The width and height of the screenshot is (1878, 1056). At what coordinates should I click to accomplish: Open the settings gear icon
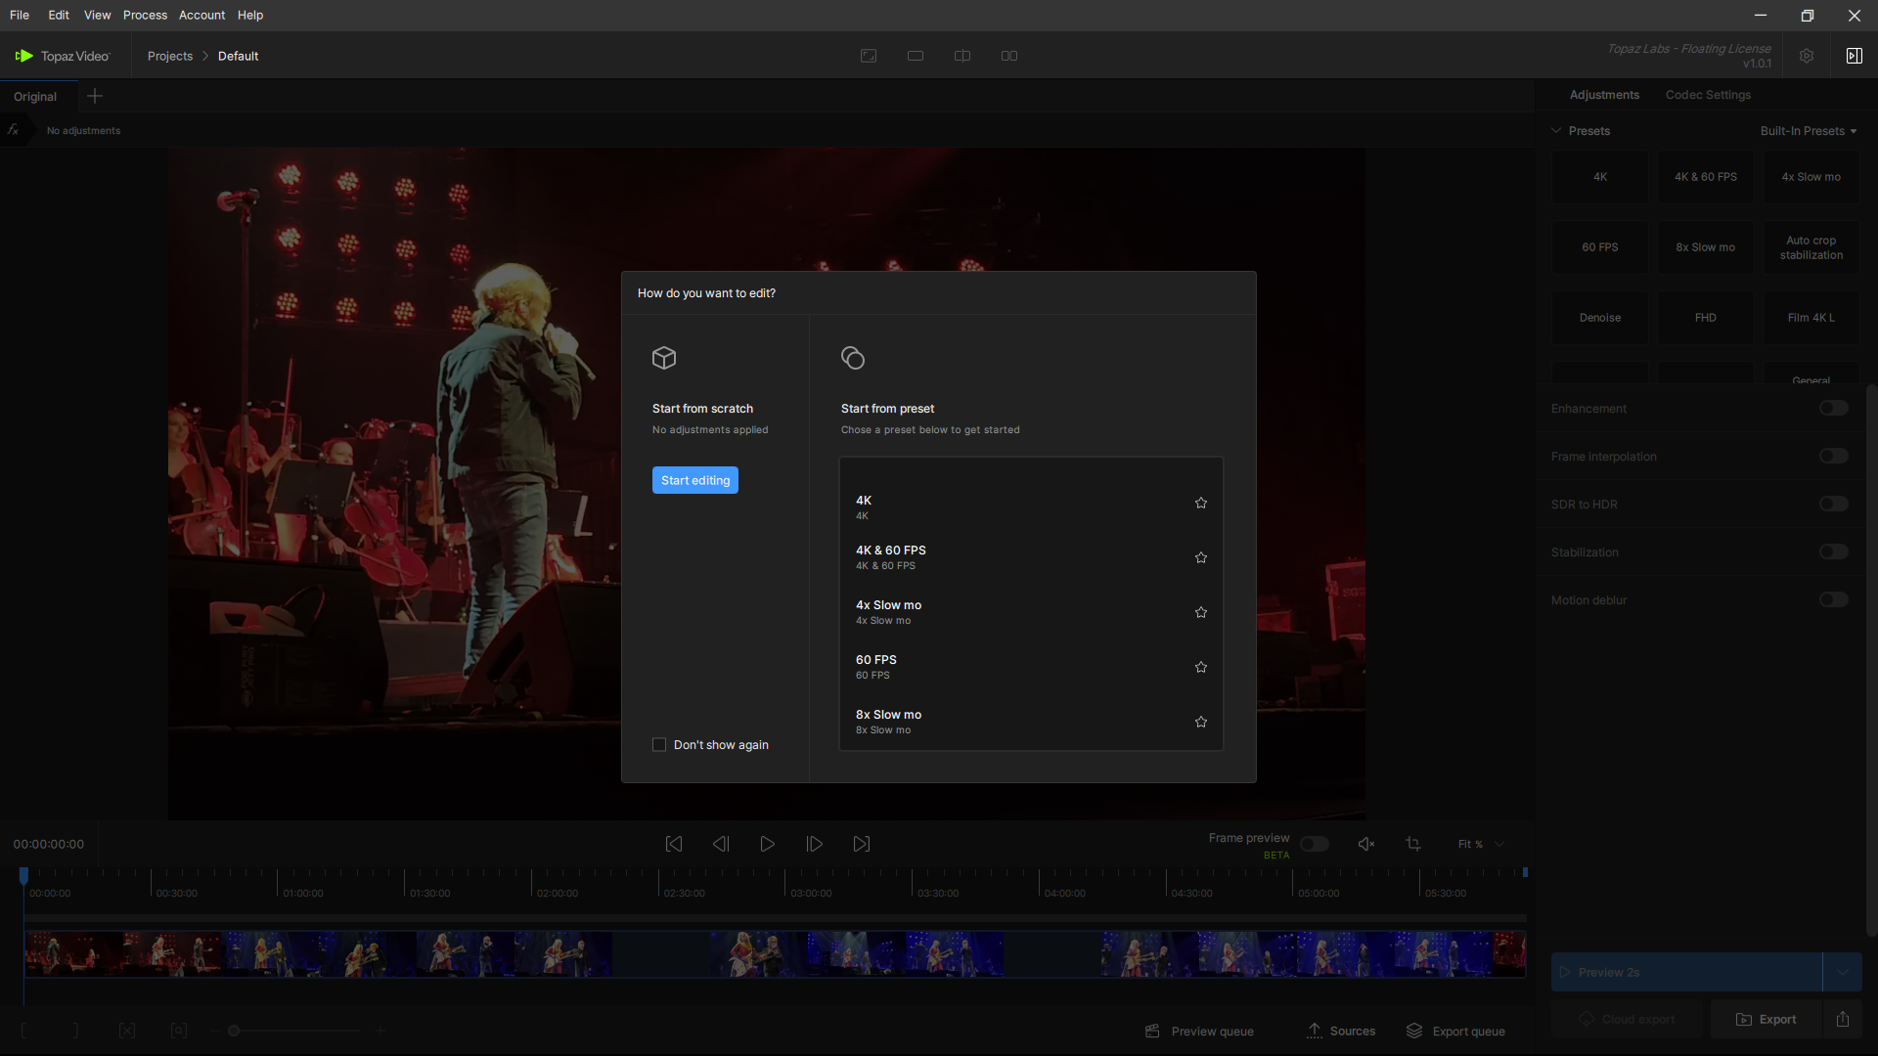coord(1807,56)
